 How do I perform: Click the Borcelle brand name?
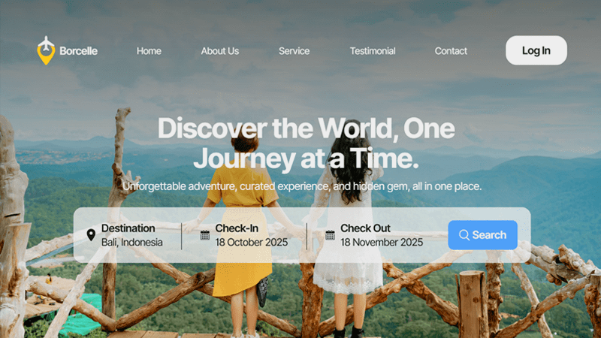pos(79,51)
